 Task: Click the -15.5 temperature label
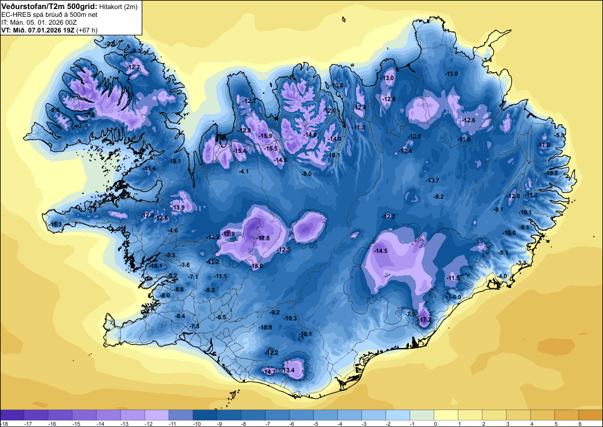[271, 149]
